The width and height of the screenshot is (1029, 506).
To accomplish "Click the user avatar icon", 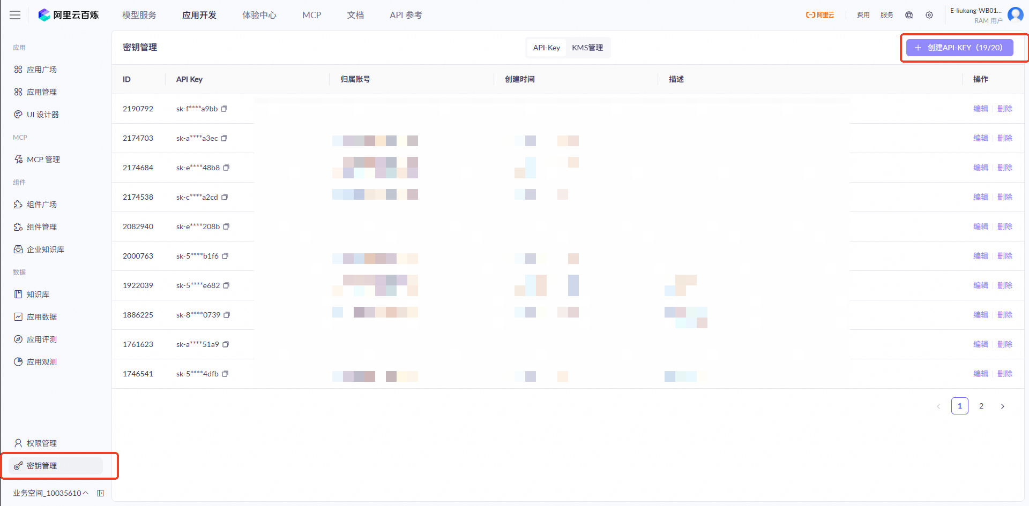I will click(x=1016, y=14).
